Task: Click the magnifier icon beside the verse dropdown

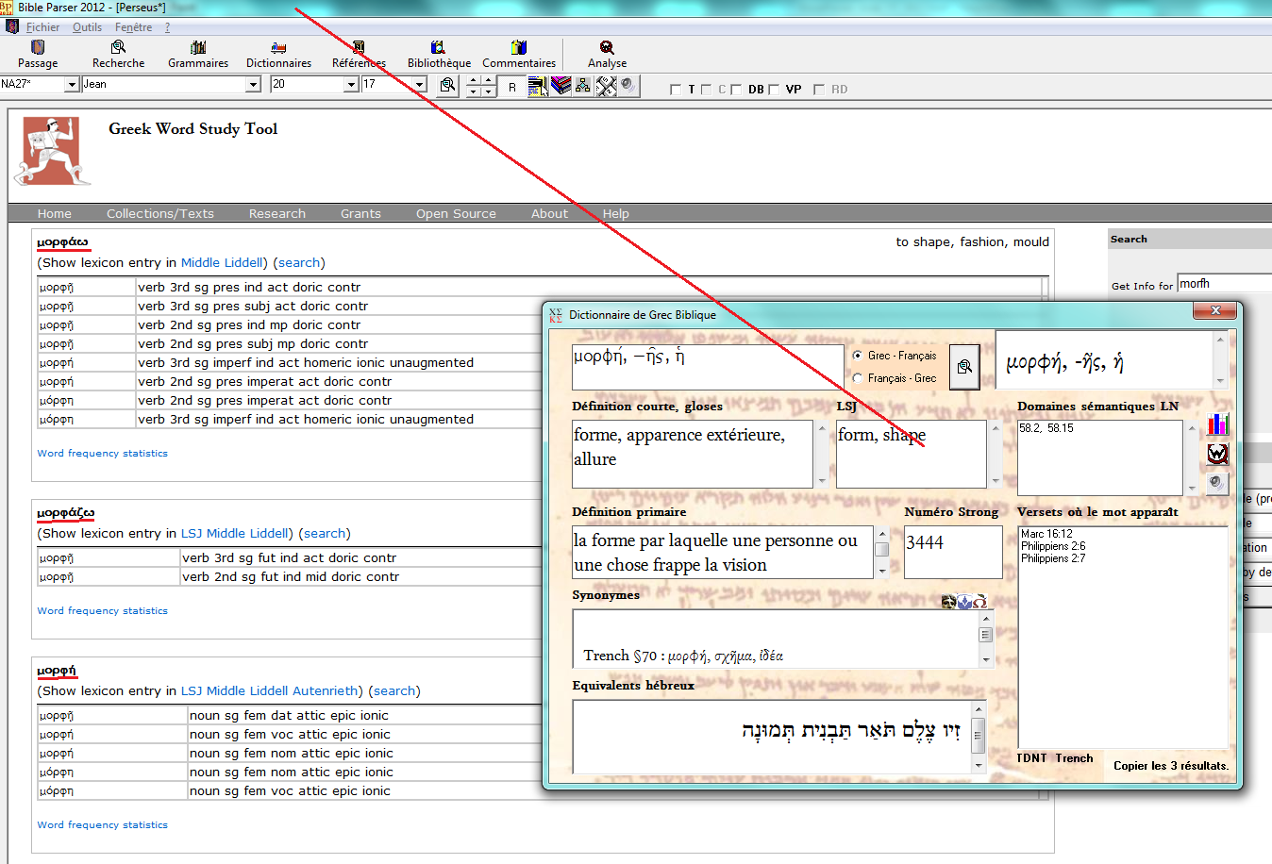Action: coord(448,86)
